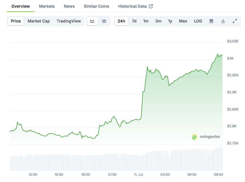Select the line chart icon
The image size is (245, 182).
93,21
